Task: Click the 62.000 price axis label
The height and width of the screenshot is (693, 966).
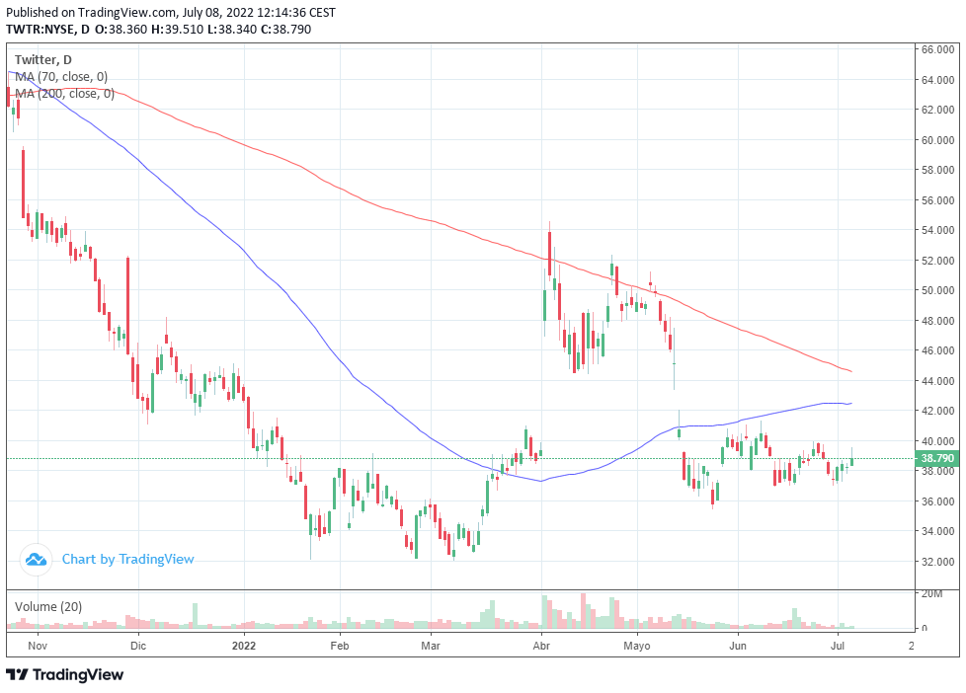Action: [937, 110]
